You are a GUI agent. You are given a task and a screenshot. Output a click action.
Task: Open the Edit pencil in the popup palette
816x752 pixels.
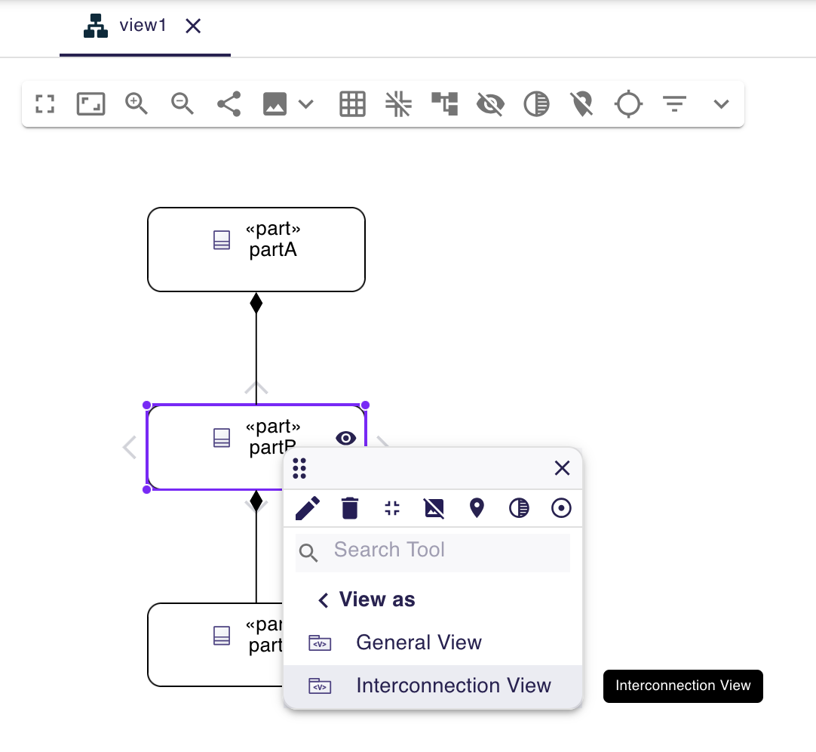click(x=308, y=508)
